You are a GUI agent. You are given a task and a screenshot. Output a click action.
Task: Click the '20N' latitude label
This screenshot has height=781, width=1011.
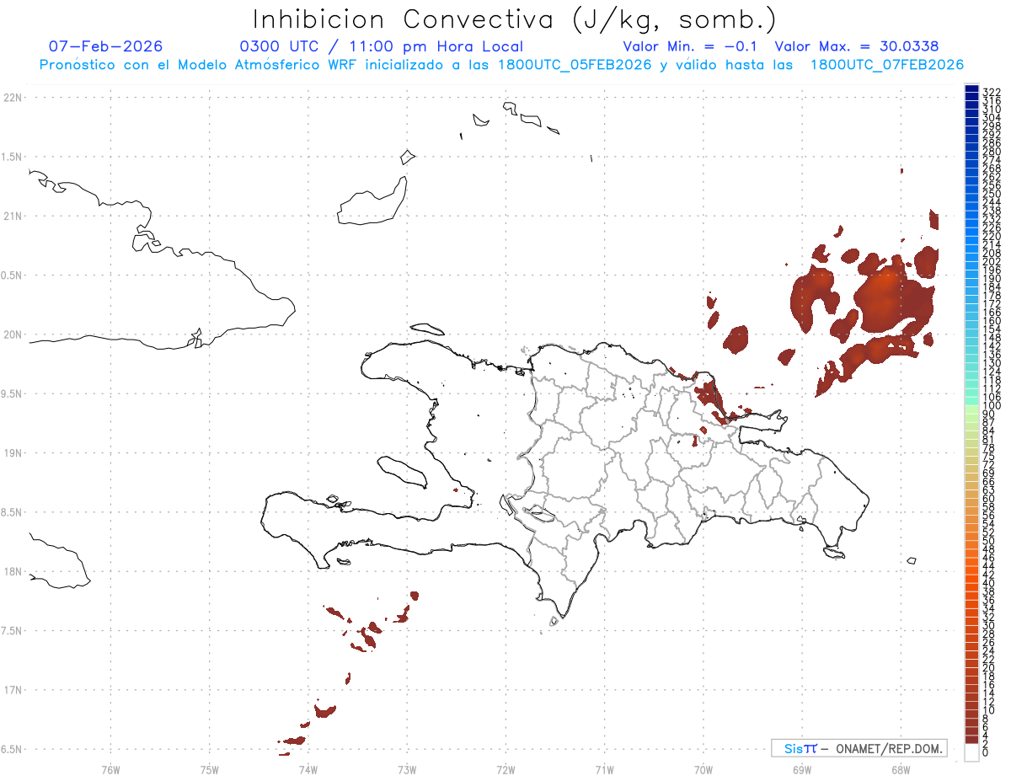pos(12,334)
